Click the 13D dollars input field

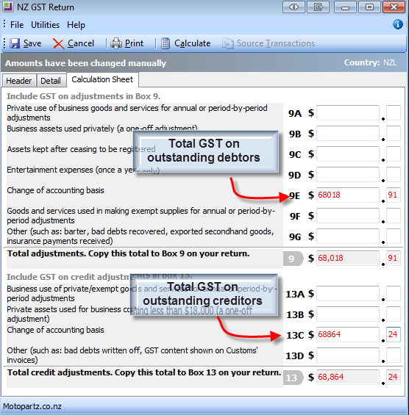click(348, 356)
